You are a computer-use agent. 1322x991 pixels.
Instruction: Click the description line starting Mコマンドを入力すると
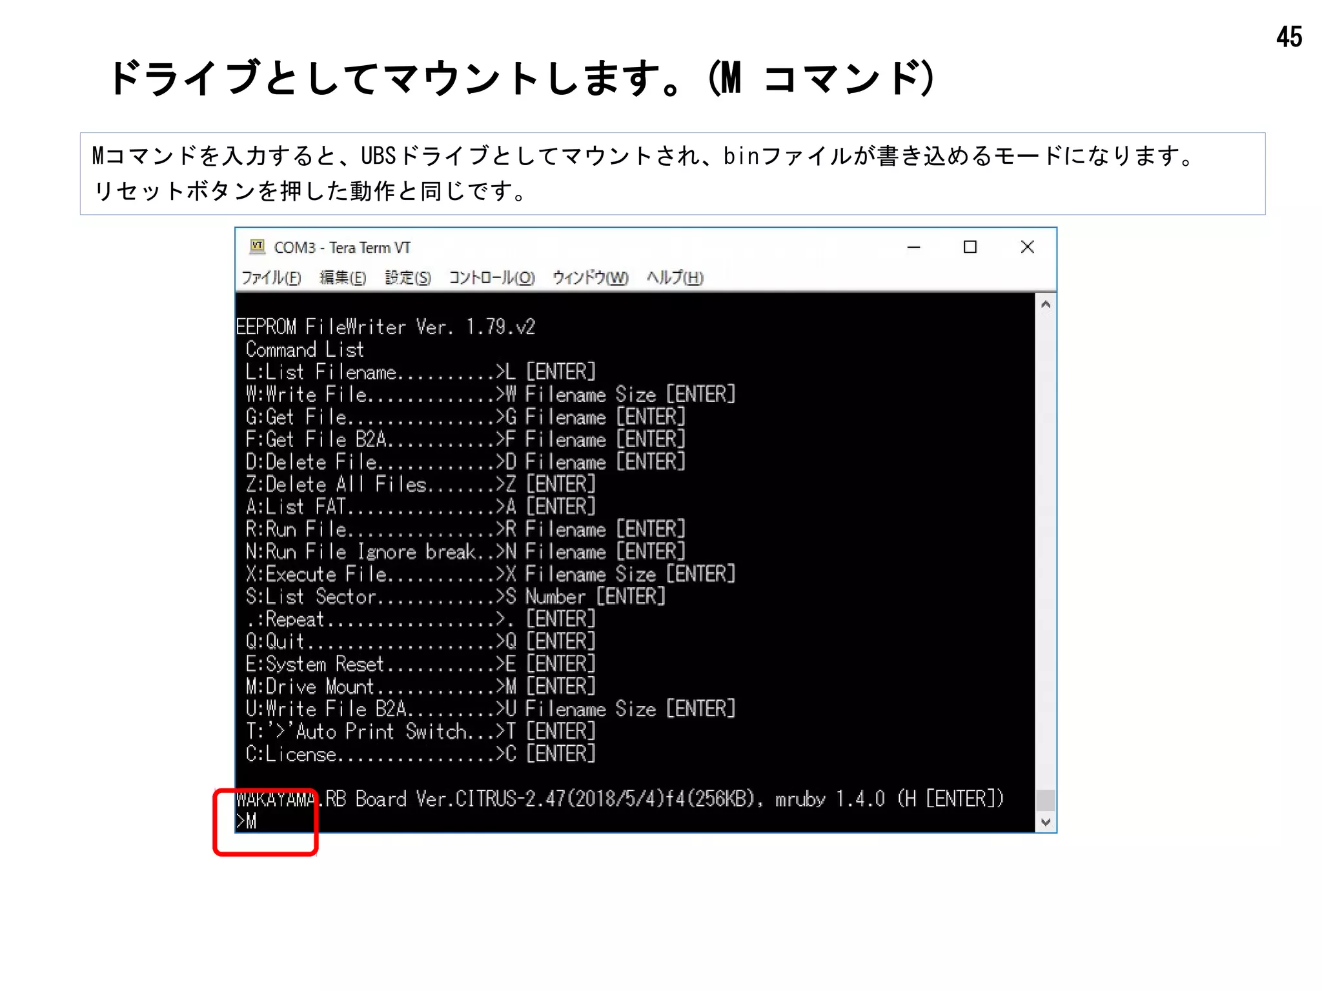tap(644, 156)
